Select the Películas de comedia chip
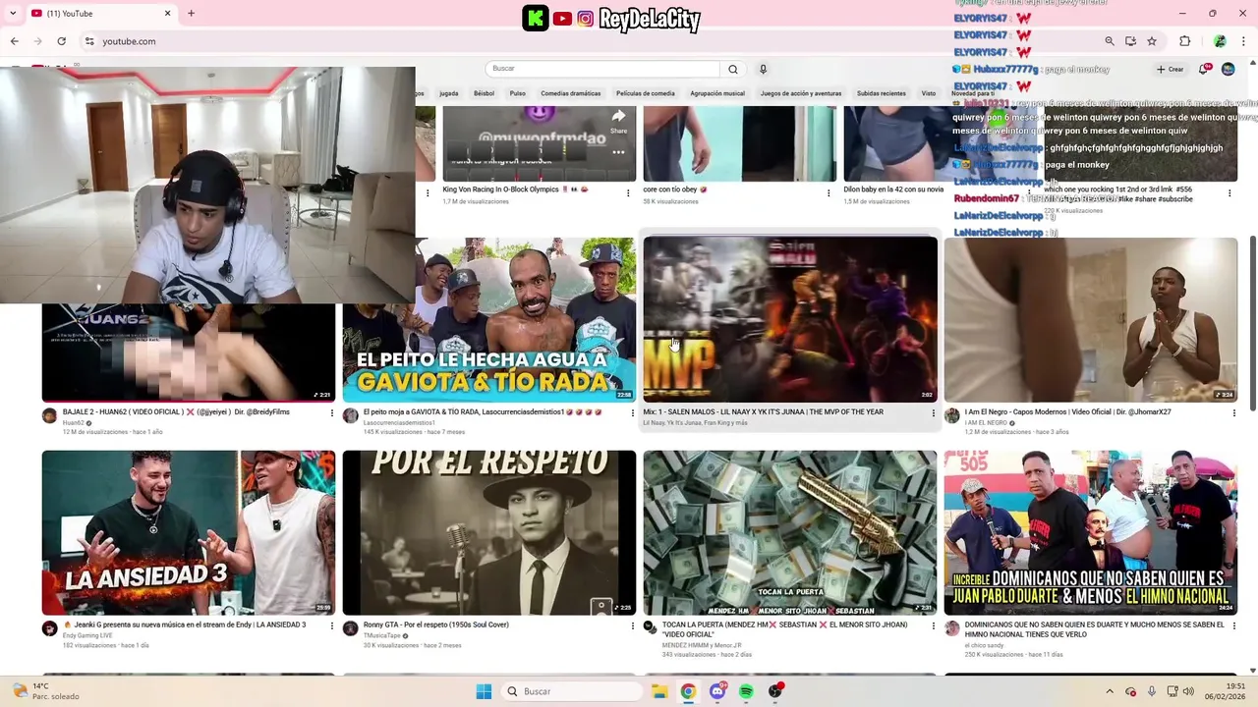The height and width of the screenshot is (707, 1258). [x=645, y=93]
